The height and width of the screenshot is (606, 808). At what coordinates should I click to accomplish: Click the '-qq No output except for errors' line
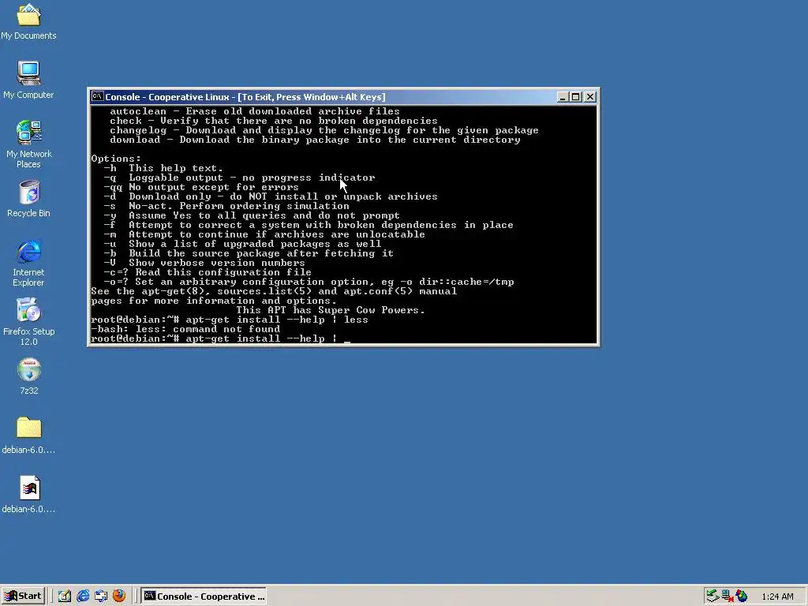tap(201, 187)
